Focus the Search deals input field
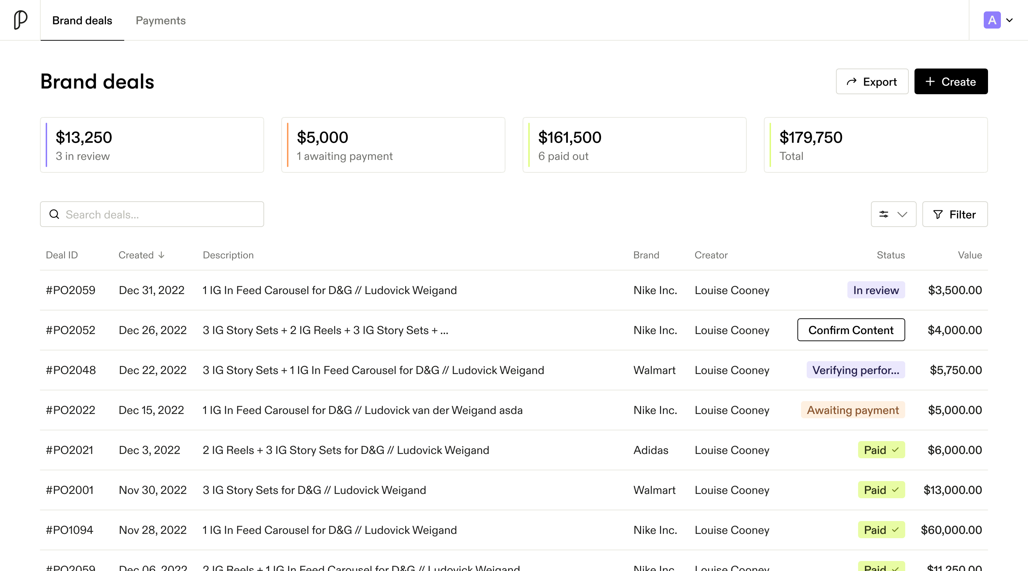 click(x=160, y=214)
